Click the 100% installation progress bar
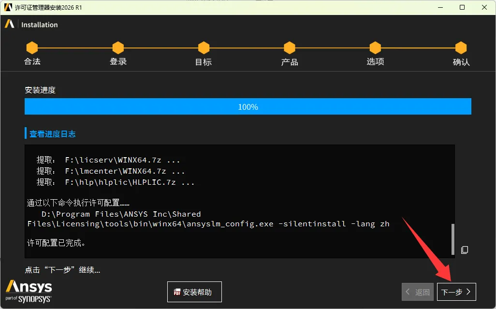The image size is (496, 309). click(x=248, y=106)
